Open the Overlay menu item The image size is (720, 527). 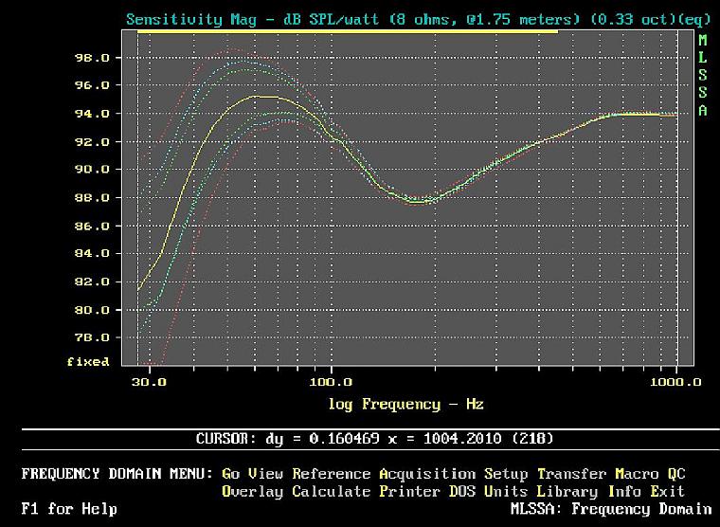pos(253,492)
